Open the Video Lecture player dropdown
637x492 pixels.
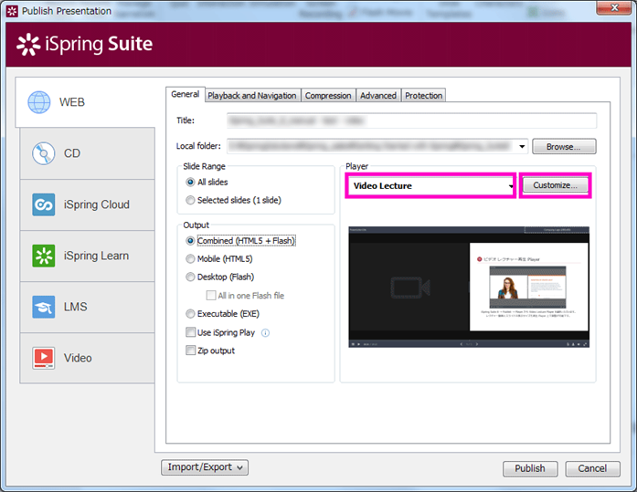[x=430, y=186]
